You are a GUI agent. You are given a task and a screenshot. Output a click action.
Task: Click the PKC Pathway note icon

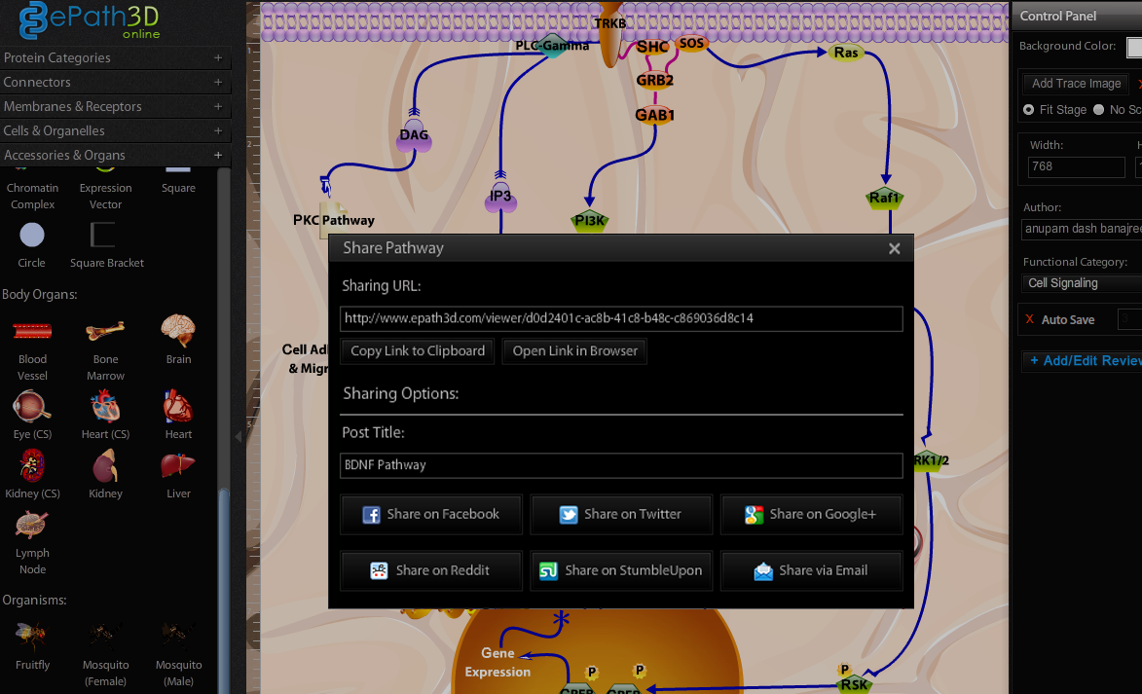[x=334, y=220]
